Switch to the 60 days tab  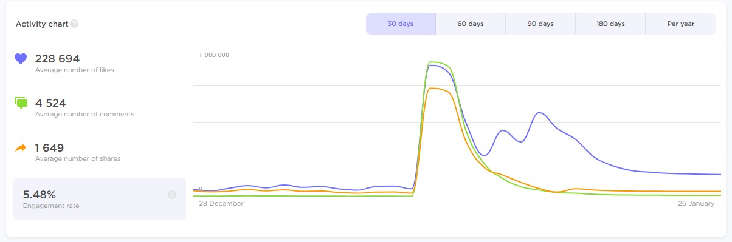pos(471,24)
